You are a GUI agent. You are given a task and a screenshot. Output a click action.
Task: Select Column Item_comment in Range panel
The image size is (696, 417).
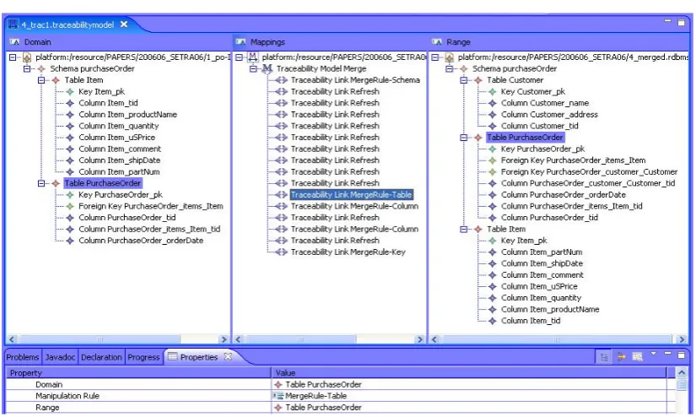542,275
